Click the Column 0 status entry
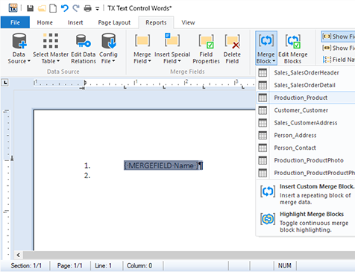 (139, 266)
